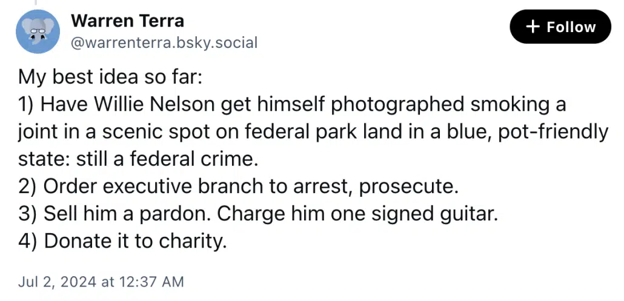Viewport: 624px width, 301px height.
Task: Click the line "4) Donate it to charity."
Action: 122,242
